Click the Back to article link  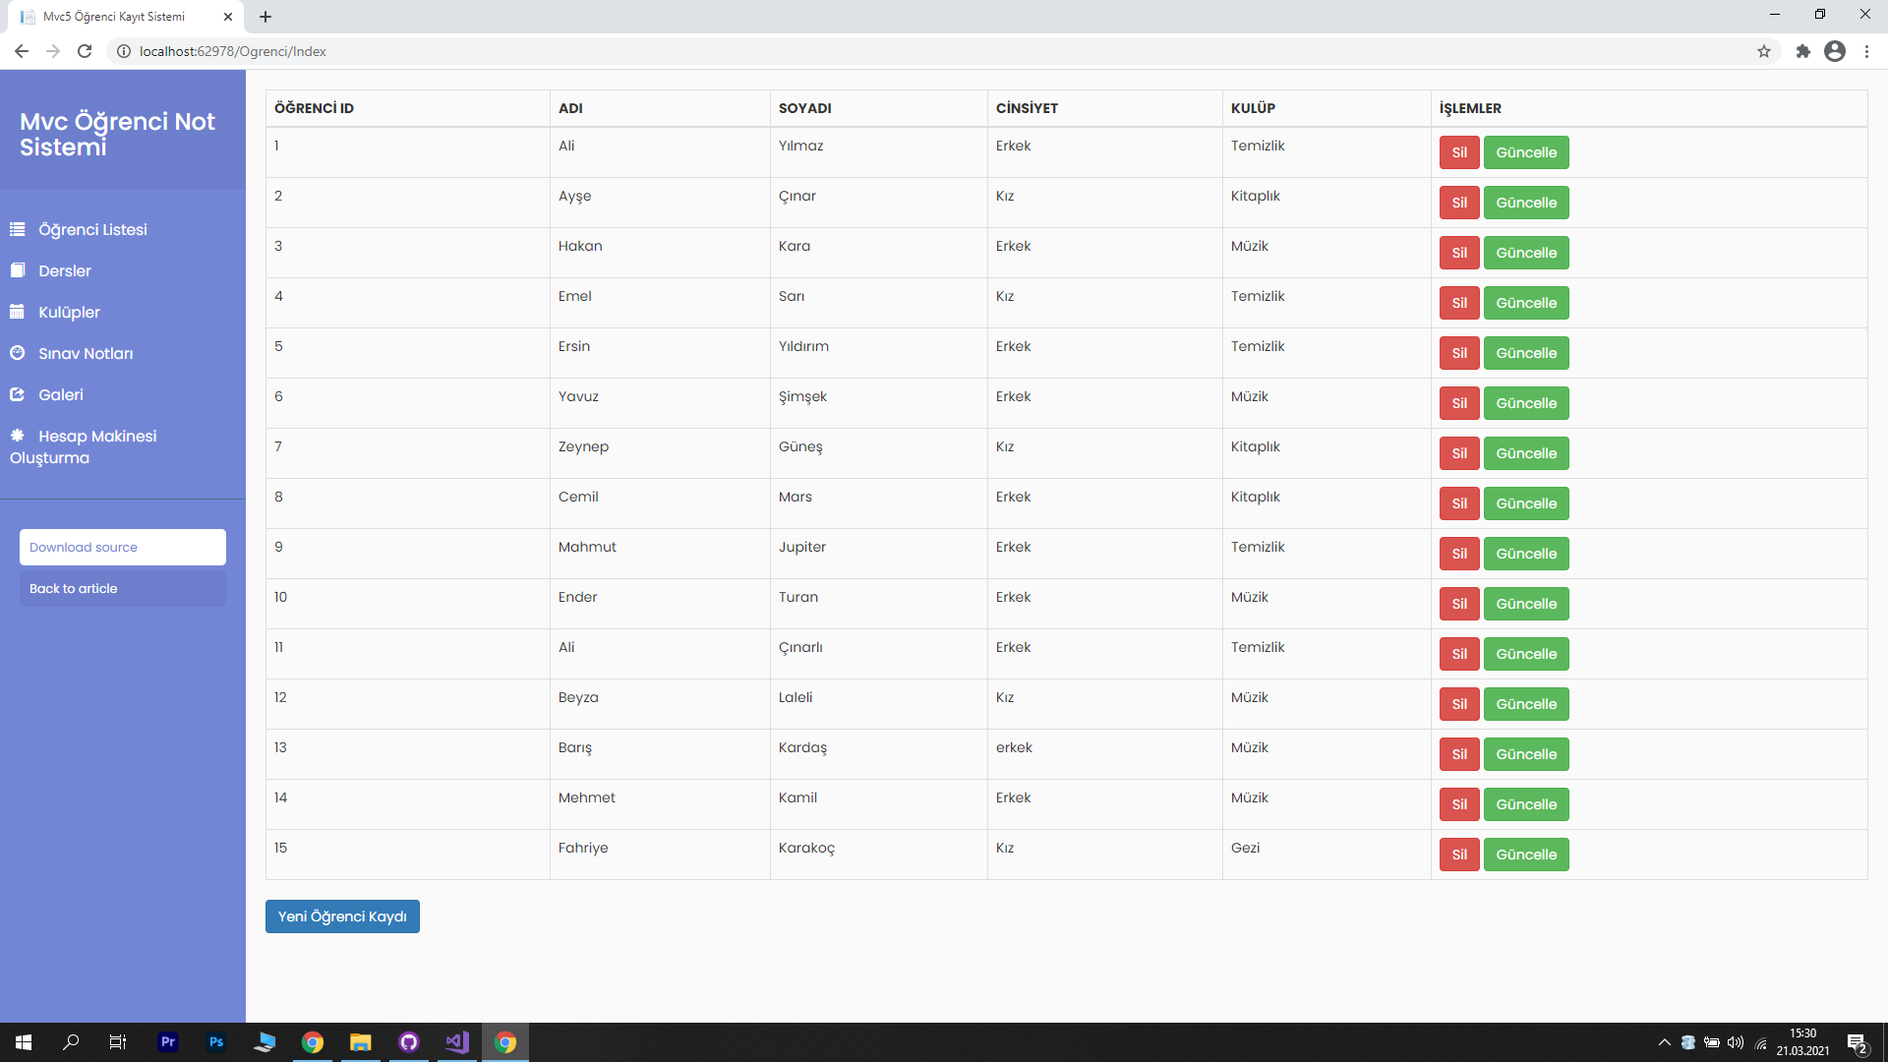tap(123, 589)
